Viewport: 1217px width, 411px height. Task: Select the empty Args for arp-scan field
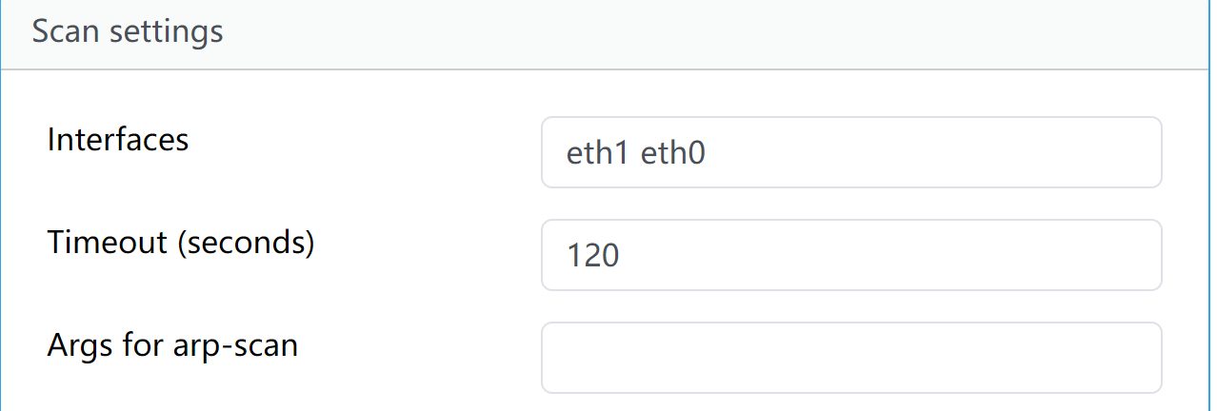coord(850,358)
